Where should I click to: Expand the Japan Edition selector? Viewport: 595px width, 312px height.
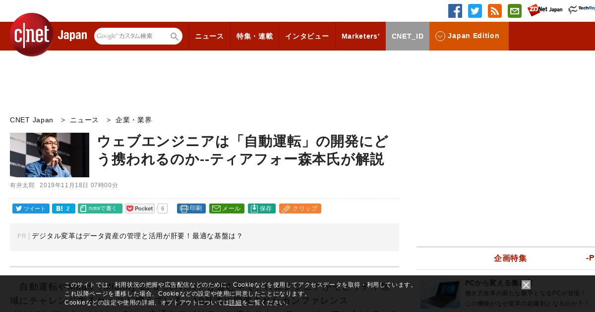coord(469,36)
